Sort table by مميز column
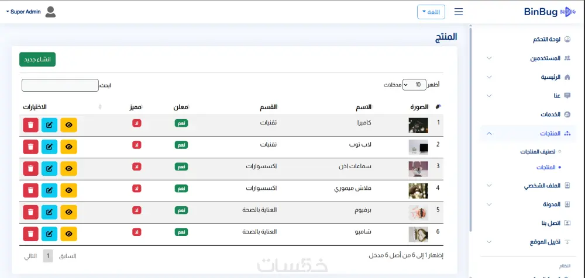Image resolution: width=585 pixels, height=278 pixels. [x=136, y=107]
